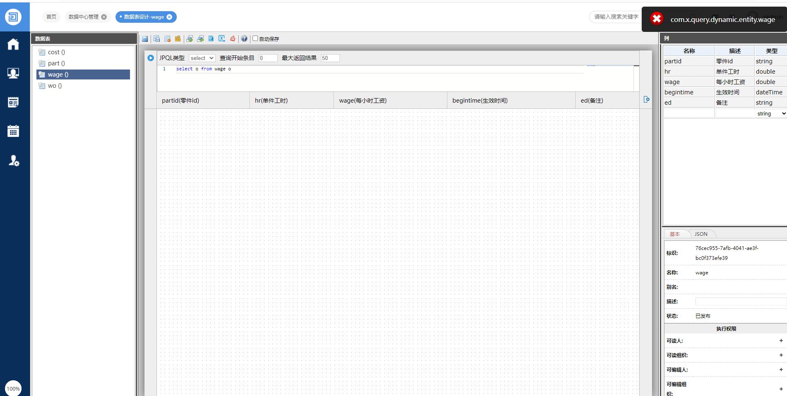Click the wage(每小时工资) column header
Viewport: 787px width, 396px height.
[x=390, y=101]
